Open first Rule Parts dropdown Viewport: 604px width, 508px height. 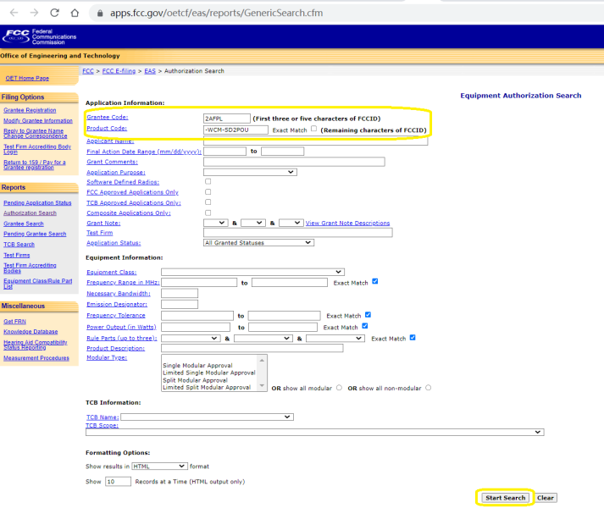pos(191,338)
